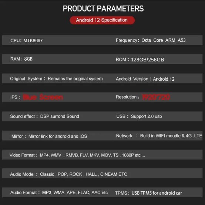Click Original System remains the original system
This screenshot has width=205, height=205.
(x=56, y=79)
